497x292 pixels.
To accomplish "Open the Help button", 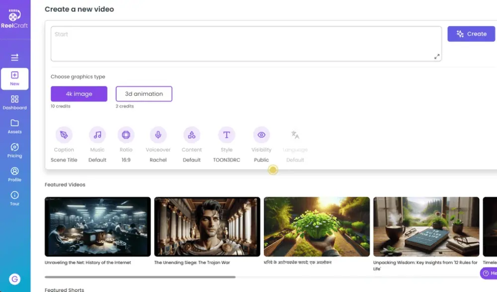I will coord(488,273).
